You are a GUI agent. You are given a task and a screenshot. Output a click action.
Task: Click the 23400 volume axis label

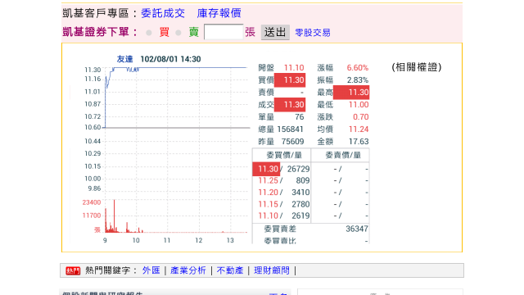(x=92, y=202)
